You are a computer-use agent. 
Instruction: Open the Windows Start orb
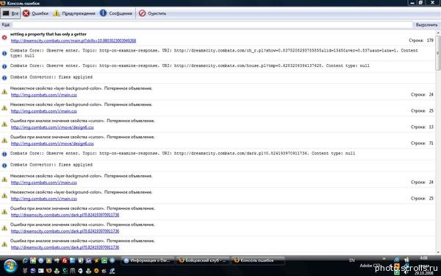pyautogui.click(x=11, y=266)
